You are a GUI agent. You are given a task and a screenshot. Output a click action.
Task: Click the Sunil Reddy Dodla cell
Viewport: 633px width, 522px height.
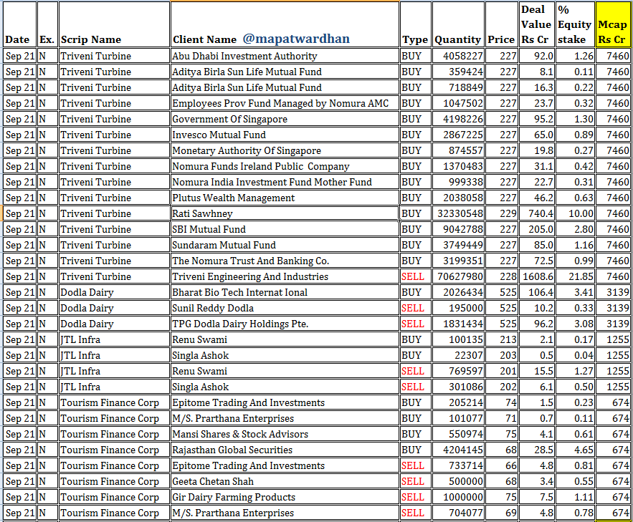pyautogui.click(x=285, y=308)
